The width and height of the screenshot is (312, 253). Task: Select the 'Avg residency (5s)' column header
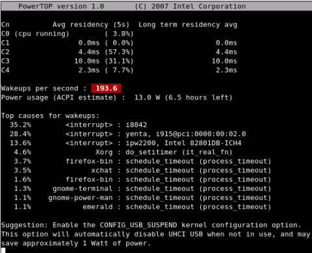coord(91,25)
